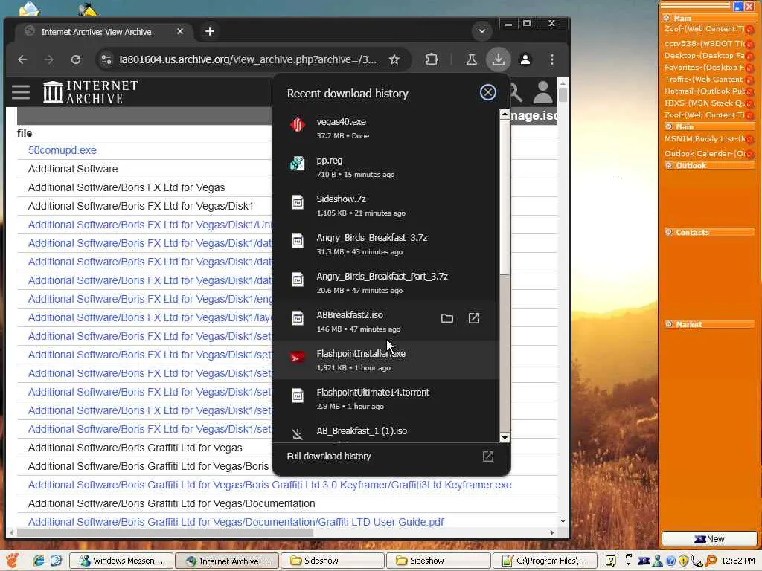Minimize the orange sidebar with blue button
Screen dimensions: 762x571
point(737,6)
